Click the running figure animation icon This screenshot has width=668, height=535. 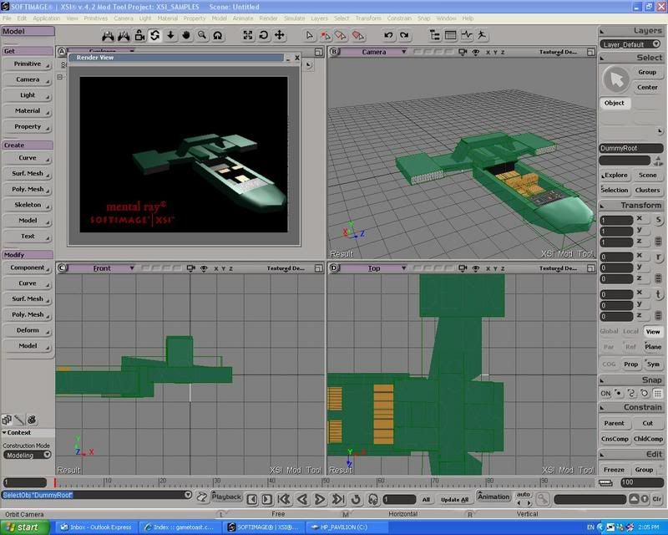pyautogui.click(x=482, y=35)
